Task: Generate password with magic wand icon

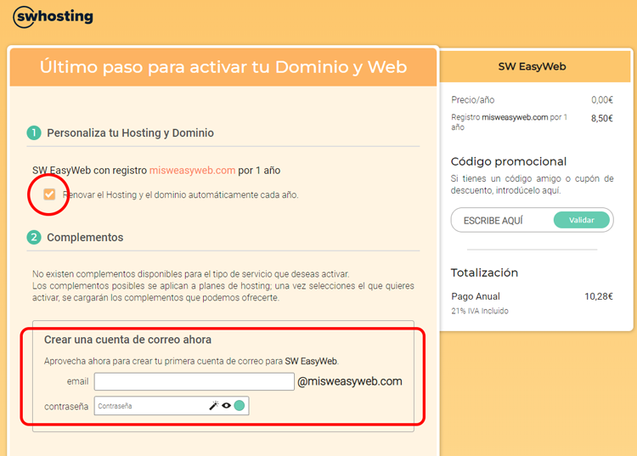Action: point(214,405)
